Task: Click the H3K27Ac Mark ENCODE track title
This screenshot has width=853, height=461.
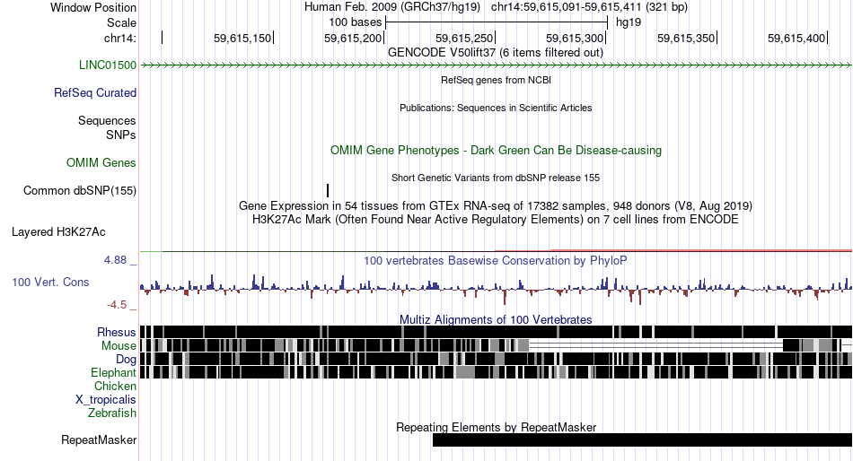Action: click(x=496, y=220)
